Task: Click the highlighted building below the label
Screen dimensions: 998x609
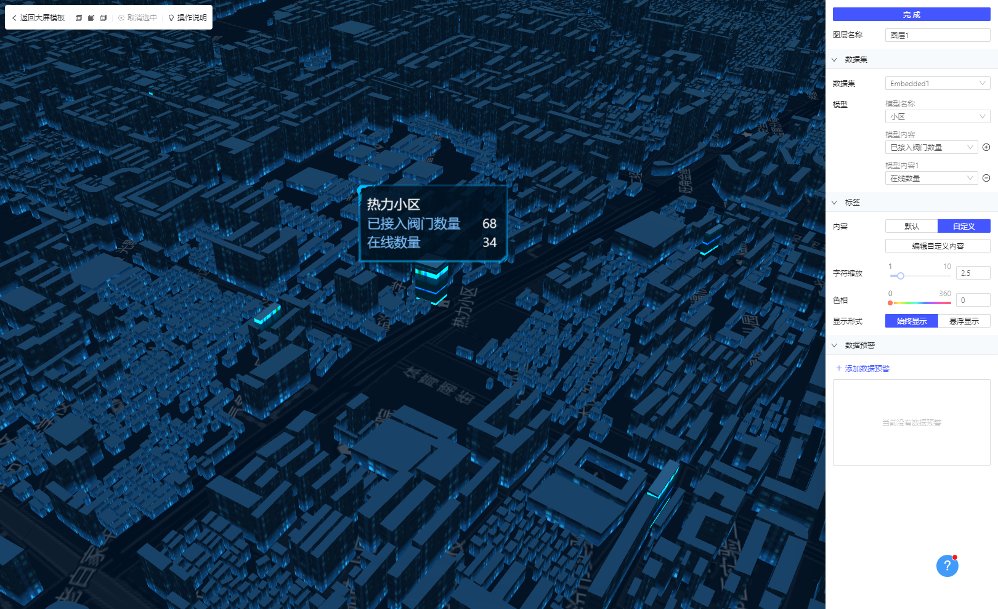Action: [431, 284]
